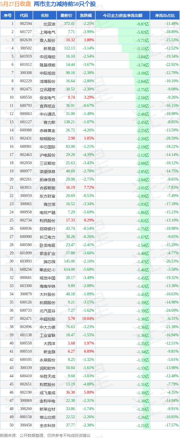Click outflow ratio -24.69% for 北汽蓝谷

pos(172,311)
